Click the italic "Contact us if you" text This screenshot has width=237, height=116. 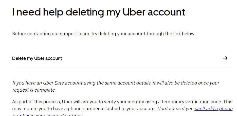(x=175, y=109)
